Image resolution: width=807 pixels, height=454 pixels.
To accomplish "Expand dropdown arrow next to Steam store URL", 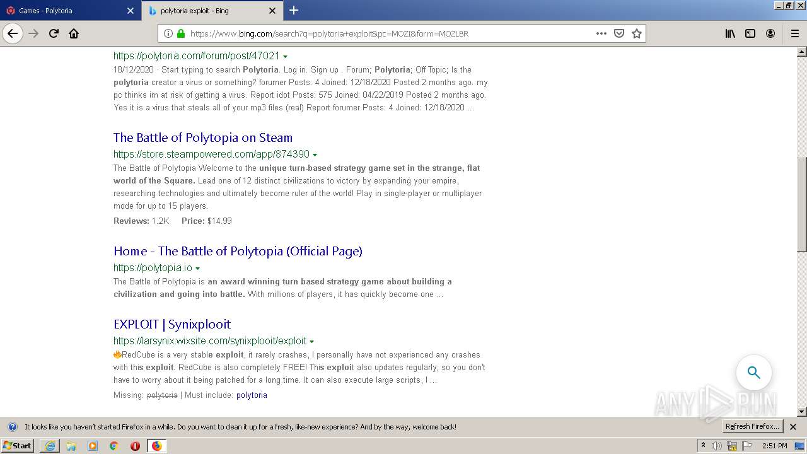I will point(315,155).
